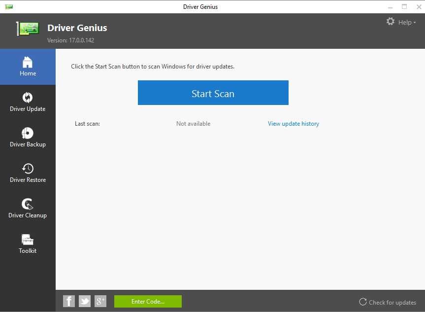The width and height of the screenshot is (425, 312).
Task: Click the Driver Genius logo
Action: (27, 29)
